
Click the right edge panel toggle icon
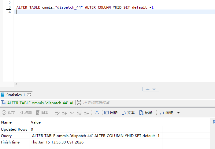[x=213, y=122]
